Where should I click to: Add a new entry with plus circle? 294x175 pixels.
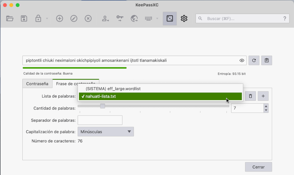(60, 19)
